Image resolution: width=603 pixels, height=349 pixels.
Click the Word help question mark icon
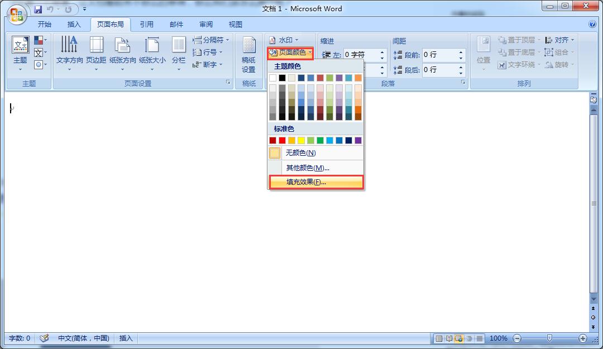pyautogui.click(x=592, y=25)
